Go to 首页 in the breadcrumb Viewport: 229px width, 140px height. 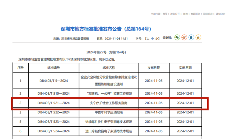[165, 14]
